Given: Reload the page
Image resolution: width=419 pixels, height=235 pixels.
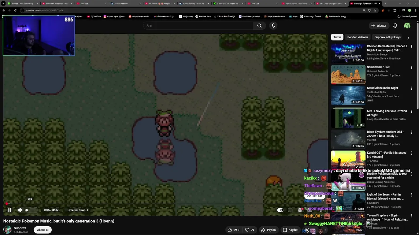Looking at the screenshot, I should [x=15, y=10].
